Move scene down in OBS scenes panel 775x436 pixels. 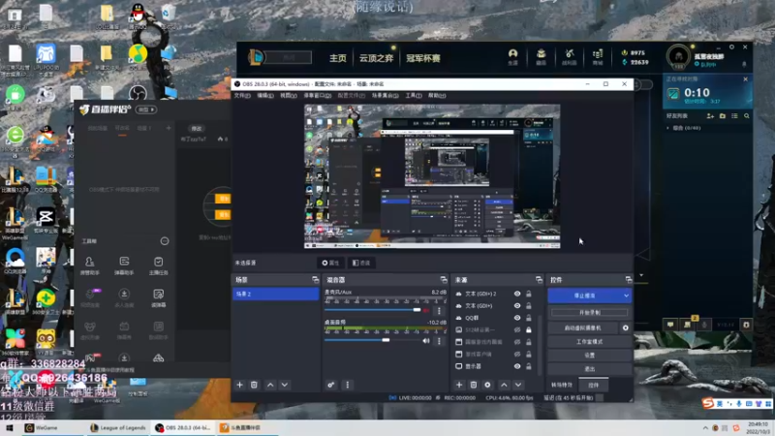(x=285, y=385)
